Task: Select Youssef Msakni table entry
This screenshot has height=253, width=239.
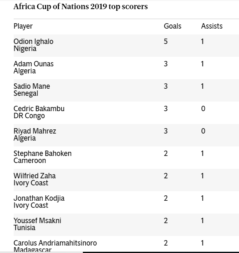Action: [37, 221]
